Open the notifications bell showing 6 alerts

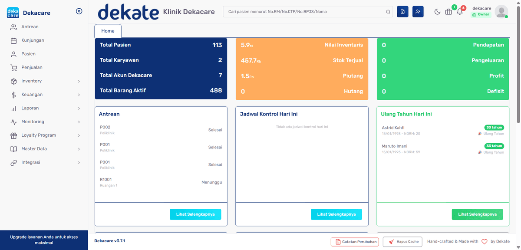point(460,12)
